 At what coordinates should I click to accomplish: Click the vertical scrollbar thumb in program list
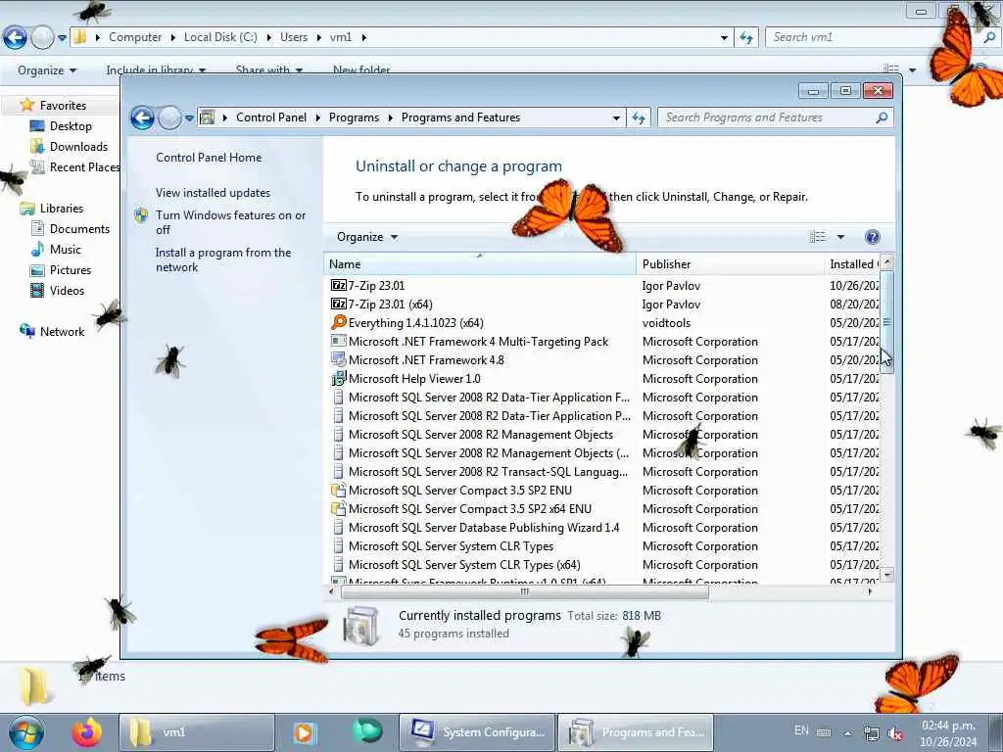[886, 321]
